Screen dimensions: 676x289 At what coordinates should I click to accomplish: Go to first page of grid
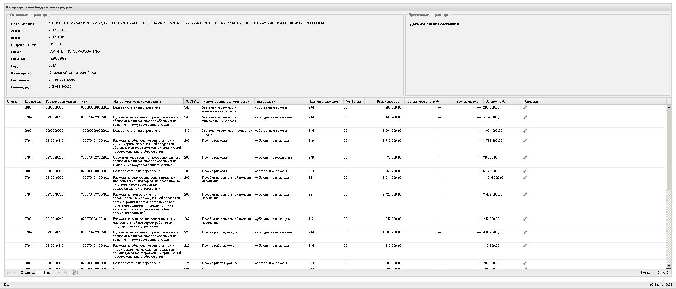point(9,272)
